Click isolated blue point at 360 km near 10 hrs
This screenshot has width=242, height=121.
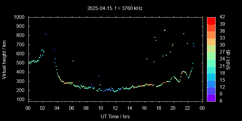point(99,76)
